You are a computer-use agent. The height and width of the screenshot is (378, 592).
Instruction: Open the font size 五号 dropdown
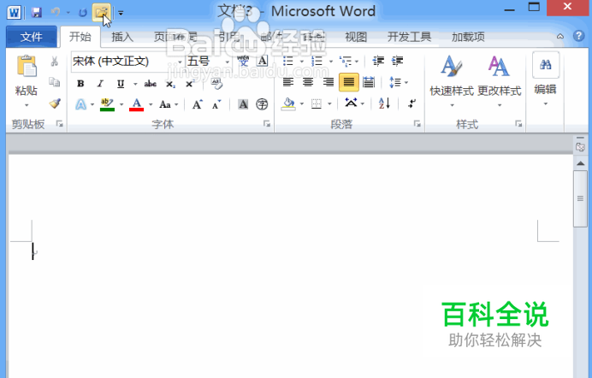coord(227,61)
